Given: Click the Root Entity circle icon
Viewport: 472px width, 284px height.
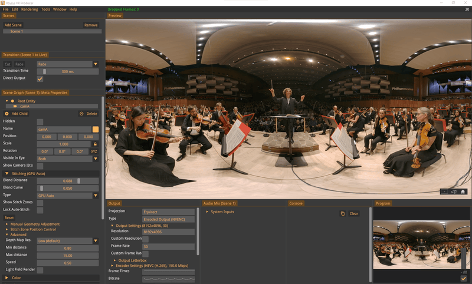Looking at the screenshot, I should pos(12,101).
